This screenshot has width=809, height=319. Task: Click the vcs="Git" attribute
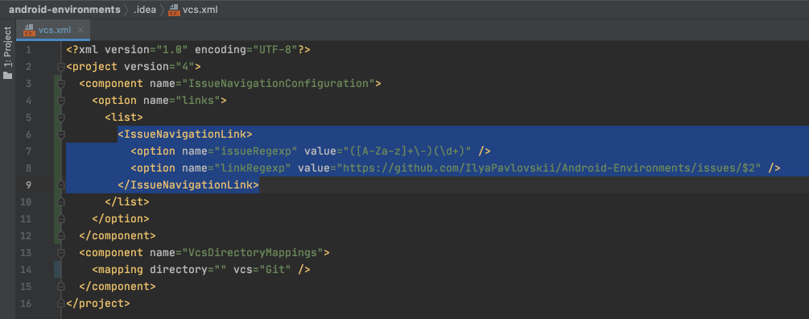click(262, 269)
